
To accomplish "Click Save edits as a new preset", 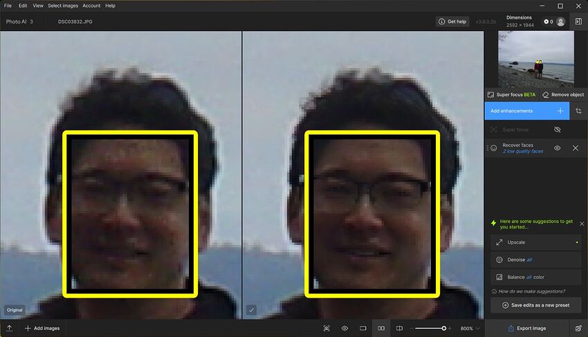I will 537,306.
